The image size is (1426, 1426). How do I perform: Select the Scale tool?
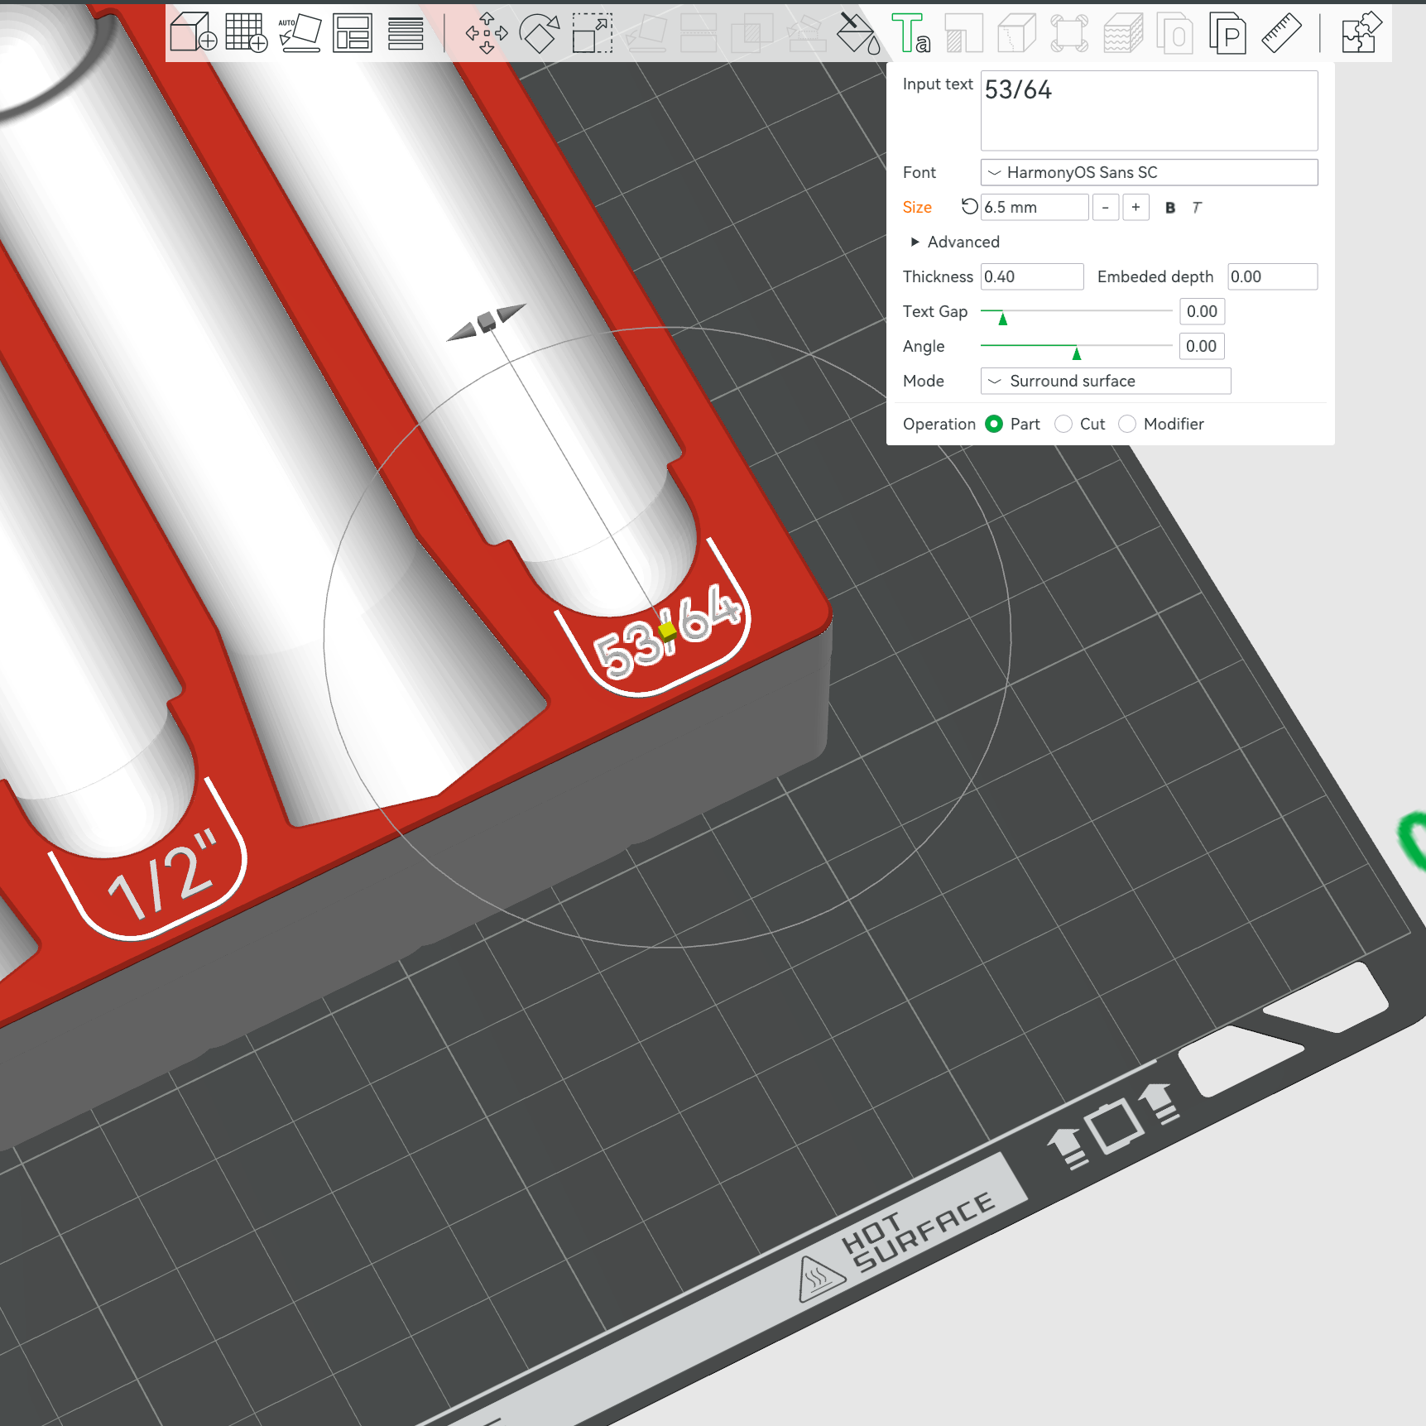(x=592, y=33)
